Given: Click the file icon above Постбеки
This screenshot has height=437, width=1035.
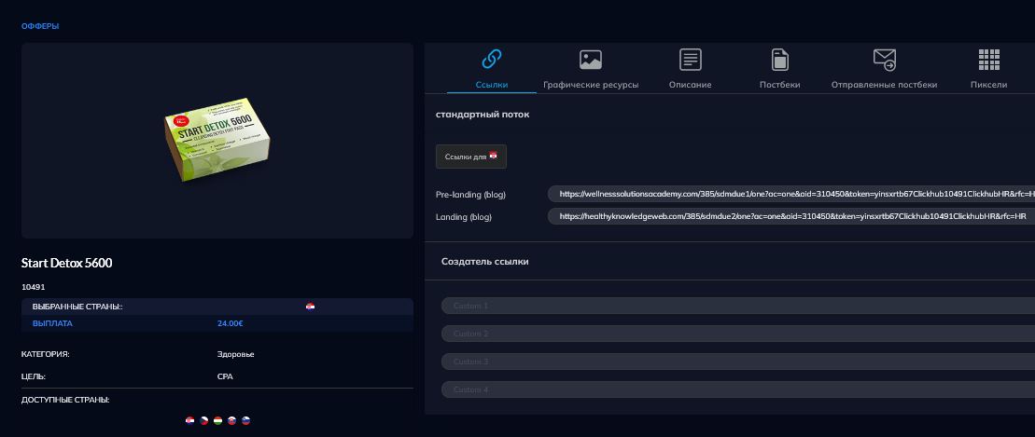Looking at the screenshot, I should point(779,60).
